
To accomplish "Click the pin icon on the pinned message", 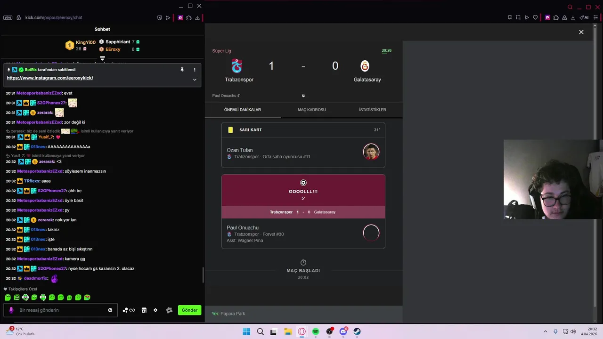I will [x=182, y=70].
